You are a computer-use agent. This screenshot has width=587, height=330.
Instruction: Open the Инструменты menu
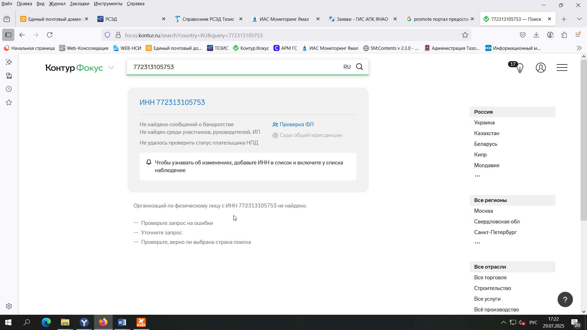point(108,4)
